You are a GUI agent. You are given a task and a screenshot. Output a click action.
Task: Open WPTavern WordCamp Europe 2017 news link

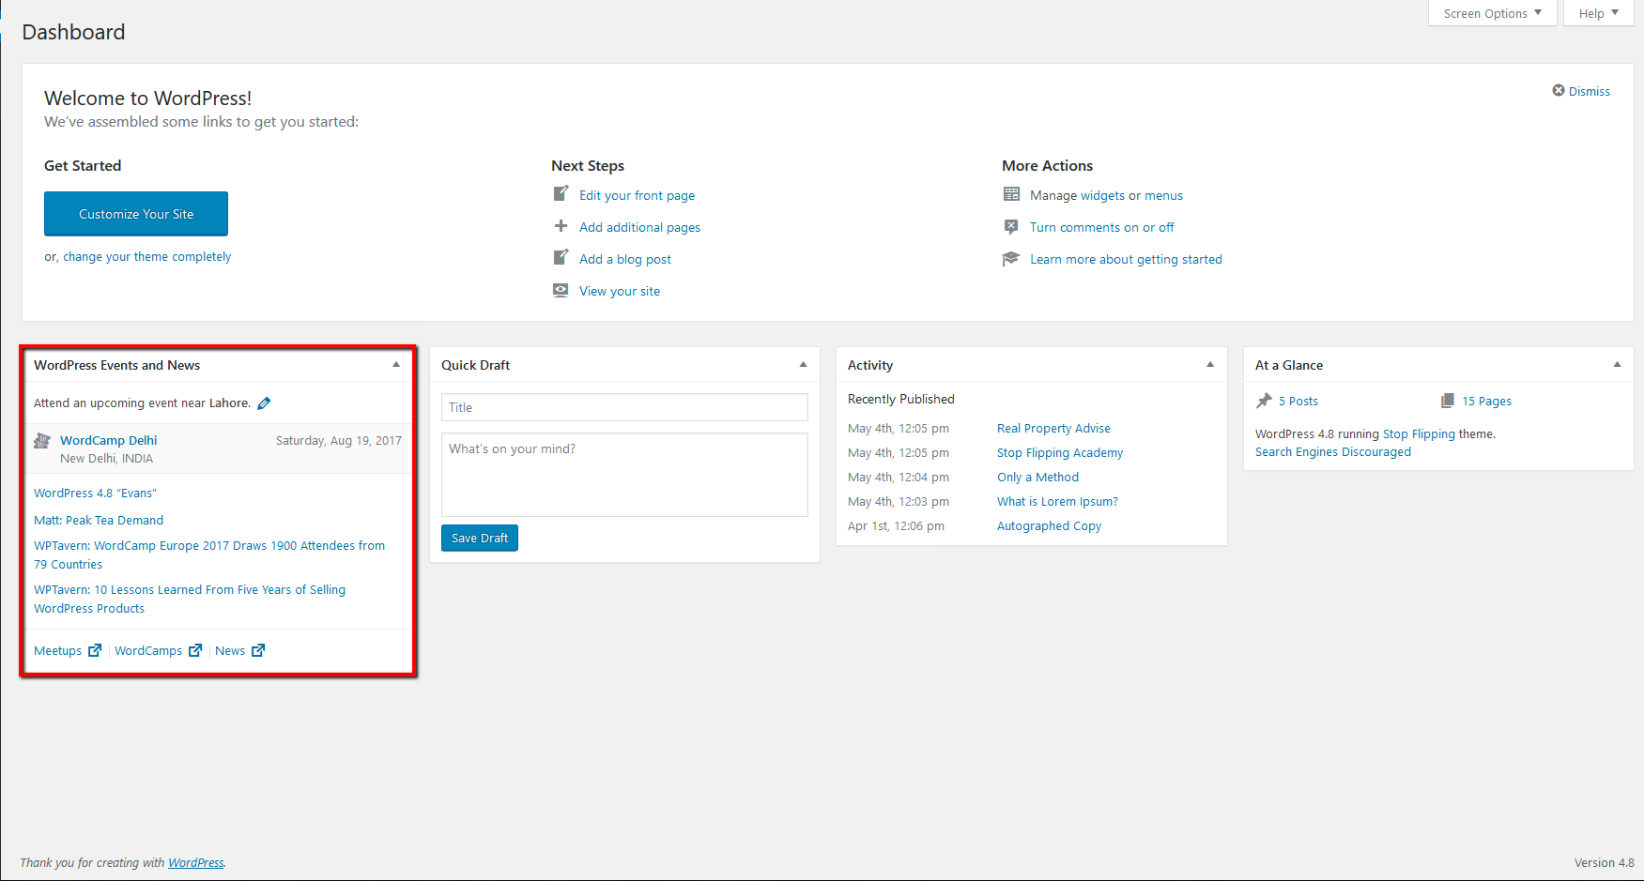pos(209,554)
